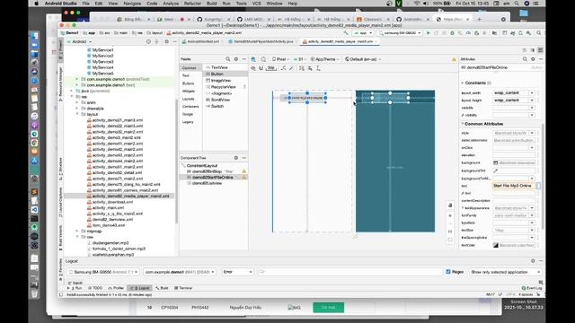Screen dimensions: 575x323
Task: Click the pan hand icon on design surface
Action: coord(450,205)
